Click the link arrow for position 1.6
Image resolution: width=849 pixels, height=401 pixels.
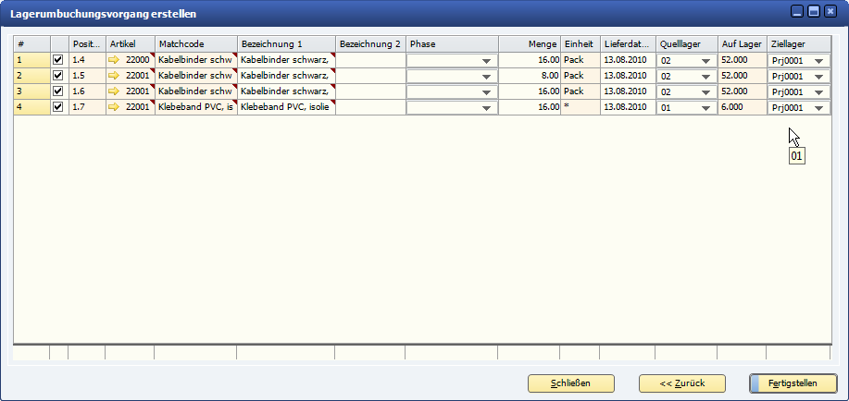pos(115,91)
